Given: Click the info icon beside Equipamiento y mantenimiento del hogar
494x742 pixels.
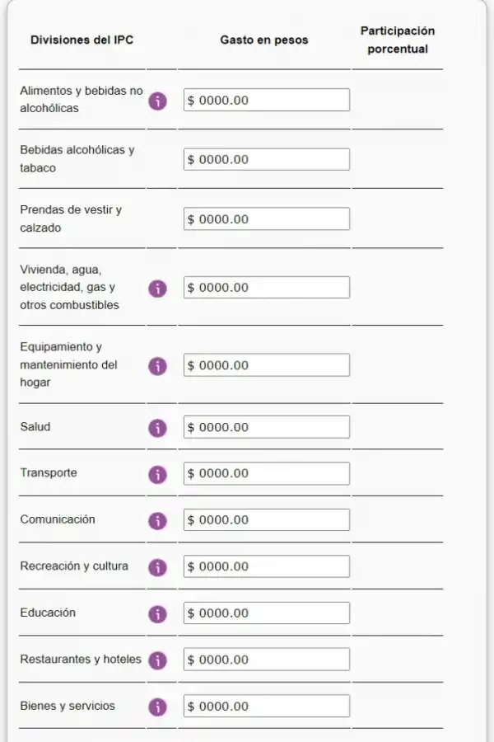Looking at the screenshot, I should [157, 364].
